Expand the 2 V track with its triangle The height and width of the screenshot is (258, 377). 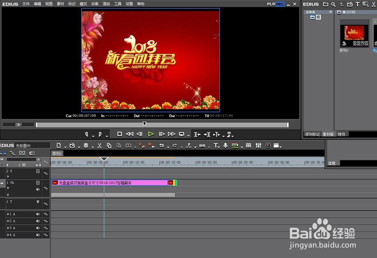point(8,176)
